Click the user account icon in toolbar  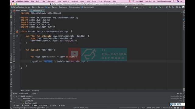[x=183, y=7]
